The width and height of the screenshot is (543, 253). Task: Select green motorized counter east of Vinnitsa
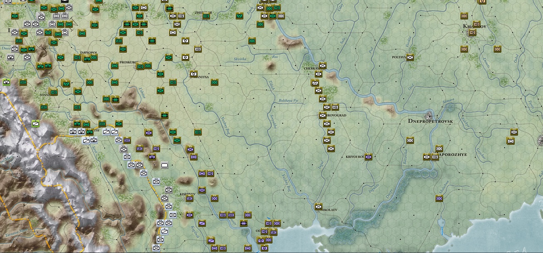point(214,83)
